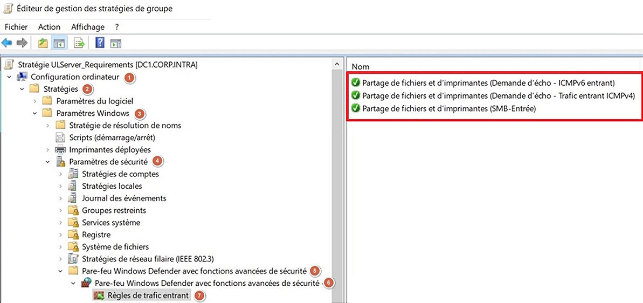This screenshot has width=643, height=303.
Task: Expand the Système de fichiers node
Action: click(61, 247)
